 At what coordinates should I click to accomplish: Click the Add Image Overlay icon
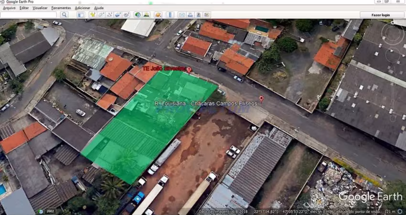pos(118,15)
